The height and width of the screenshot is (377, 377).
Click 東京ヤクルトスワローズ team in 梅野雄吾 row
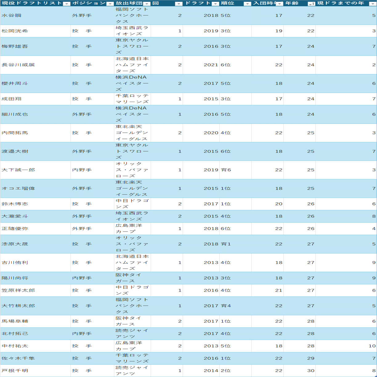click(132, 46)
